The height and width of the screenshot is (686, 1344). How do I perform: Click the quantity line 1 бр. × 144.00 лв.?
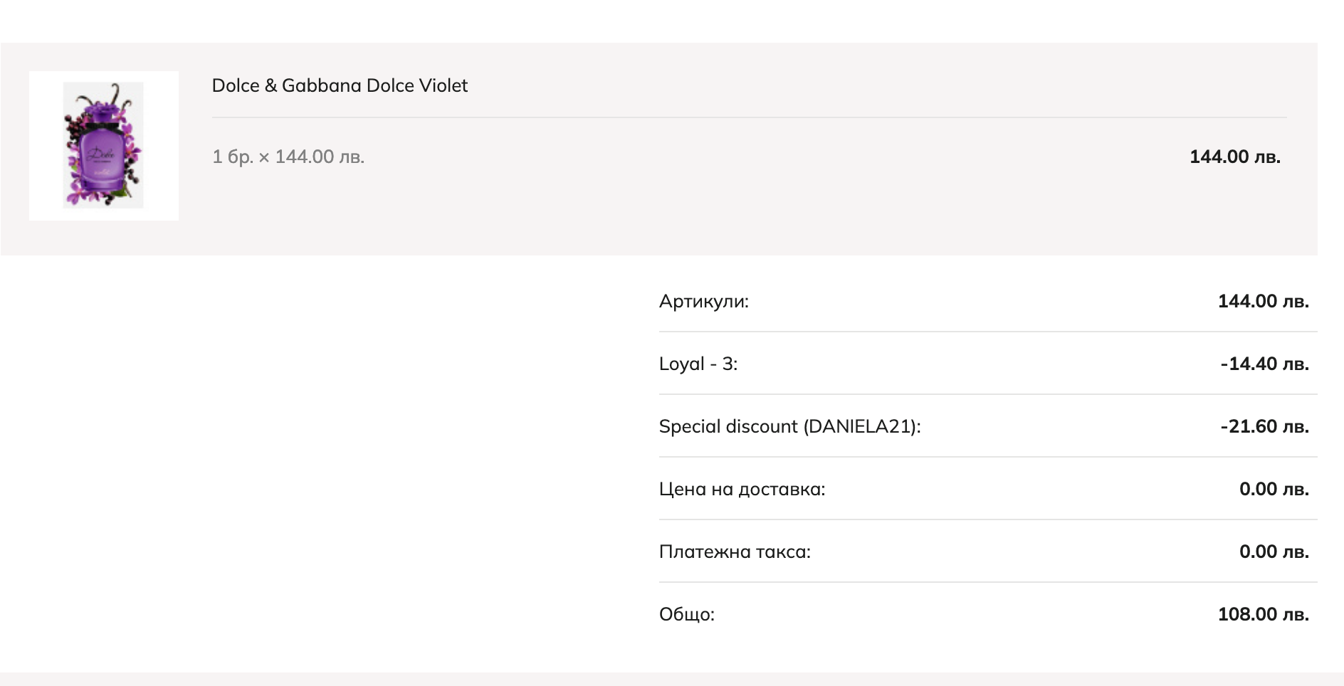pos(288,157)
